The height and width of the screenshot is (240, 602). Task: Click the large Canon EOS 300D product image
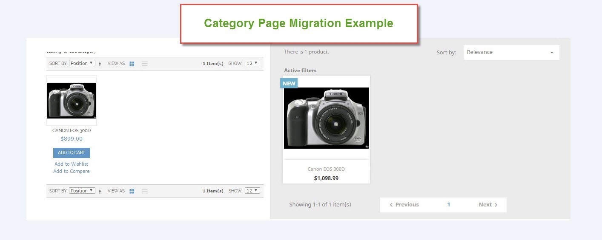click(327, 118)
